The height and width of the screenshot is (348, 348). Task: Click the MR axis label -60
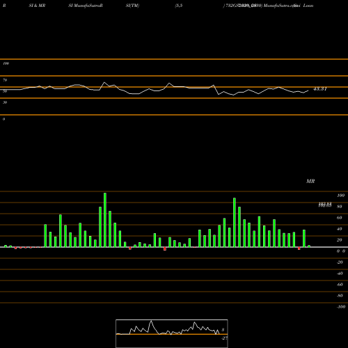pyautogui.click(x=340, y=285)
